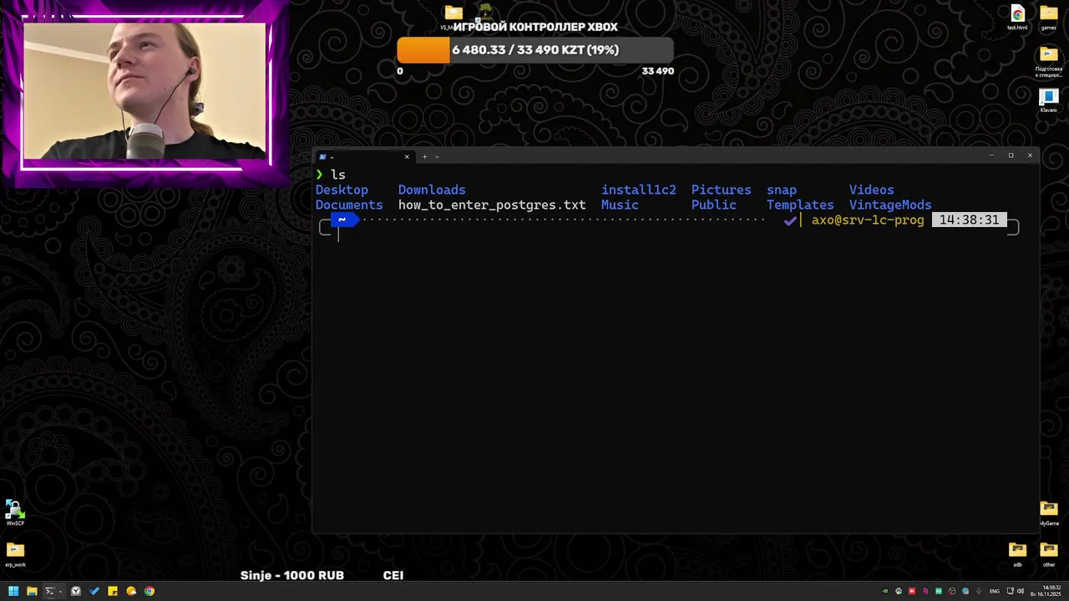Open the other desktop folder
The image size is (1069, 601).
[x=1049, y=554]
